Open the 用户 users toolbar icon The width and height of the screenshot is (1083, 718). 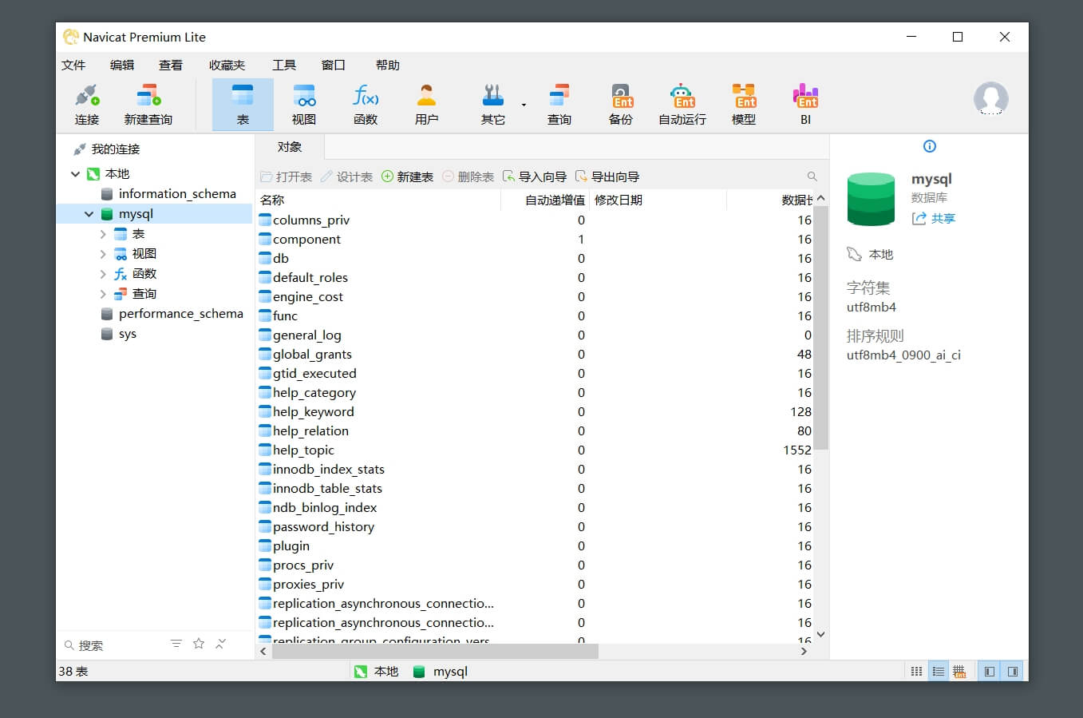(427, 105)
